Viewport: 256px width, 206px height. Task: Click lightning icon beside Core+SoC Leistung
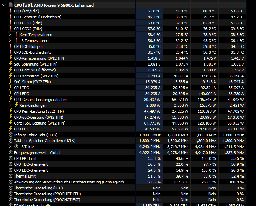point(11,123)
